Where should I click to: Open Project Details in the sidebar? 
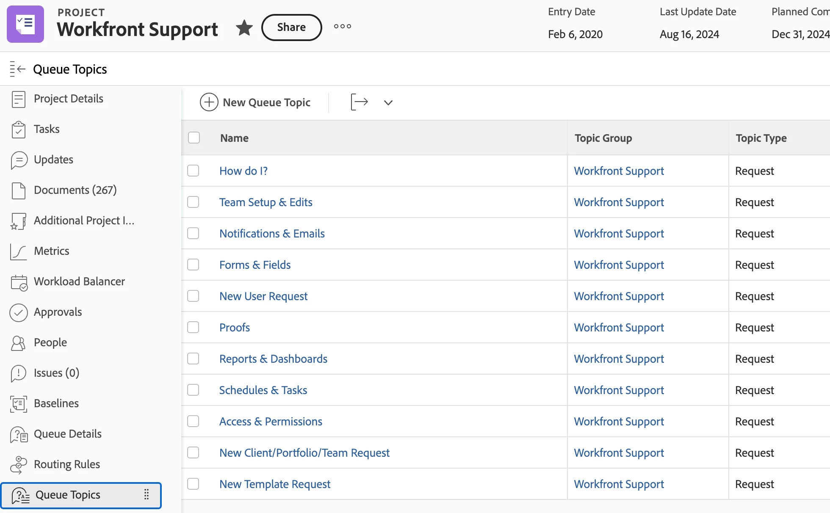tap(68, 99)
